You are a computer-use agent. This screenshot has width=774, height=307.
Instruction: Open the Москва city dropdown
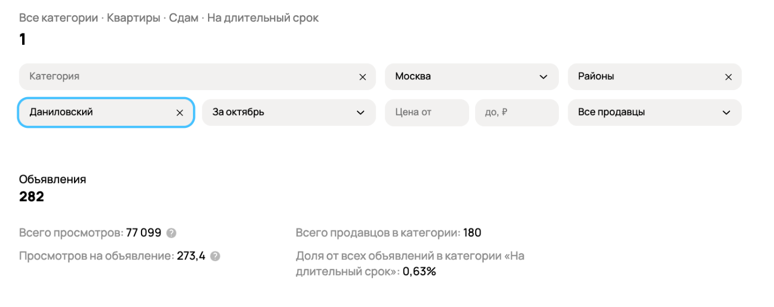(465, 77)
